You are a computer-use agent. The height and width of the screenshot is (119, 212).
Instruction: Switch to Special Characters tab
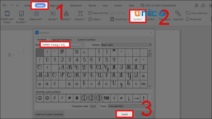(x=62, y=39)
